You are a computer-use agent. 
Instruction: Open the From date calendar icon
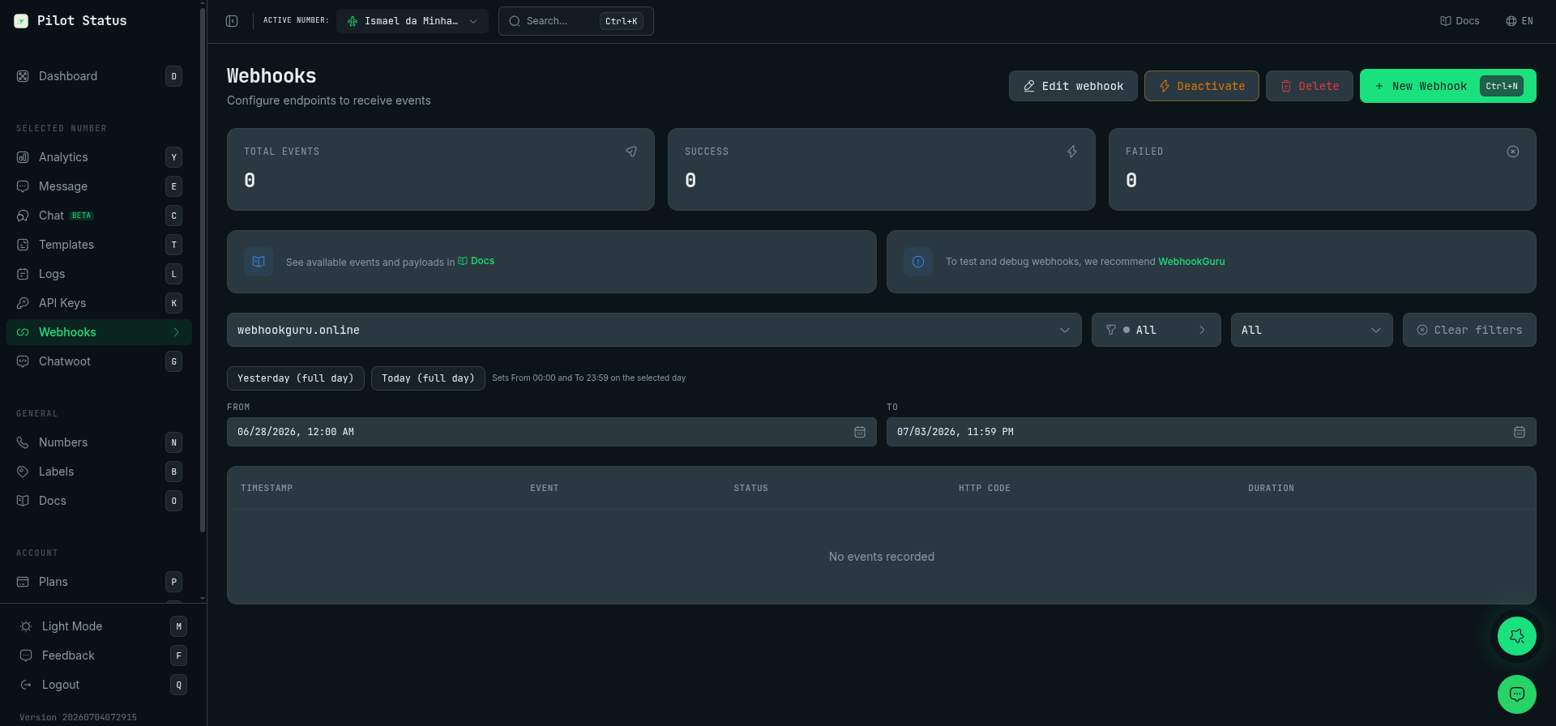tap(860, 432)
